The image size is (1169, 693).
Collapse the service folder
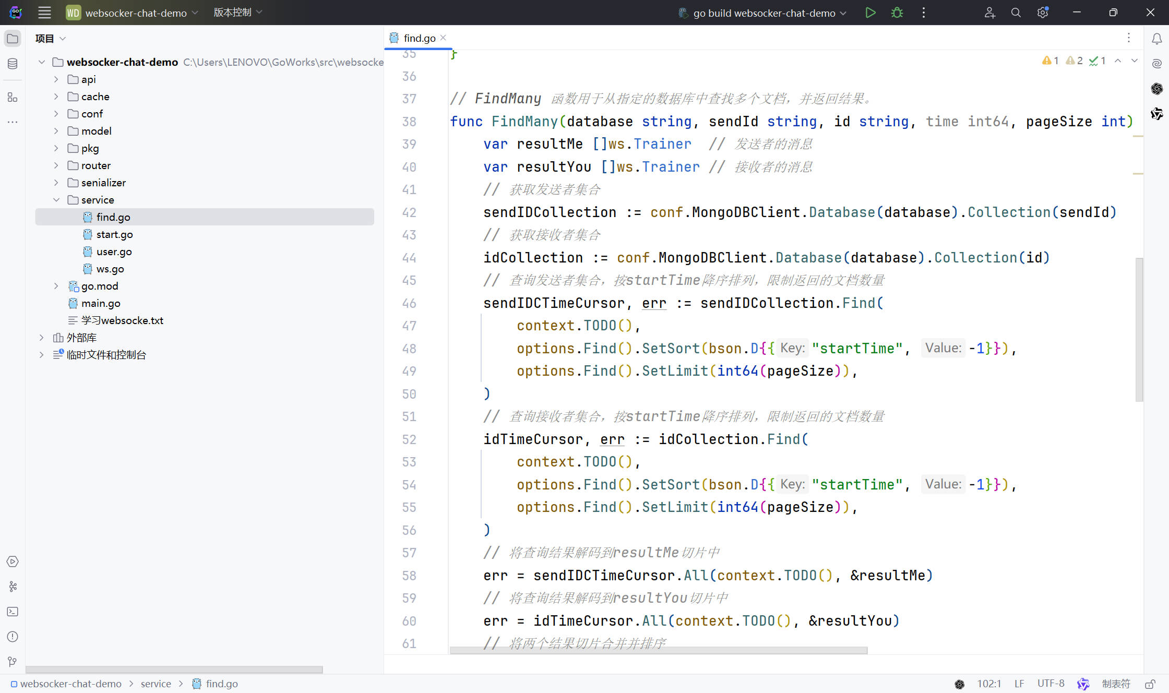[56, 200]
